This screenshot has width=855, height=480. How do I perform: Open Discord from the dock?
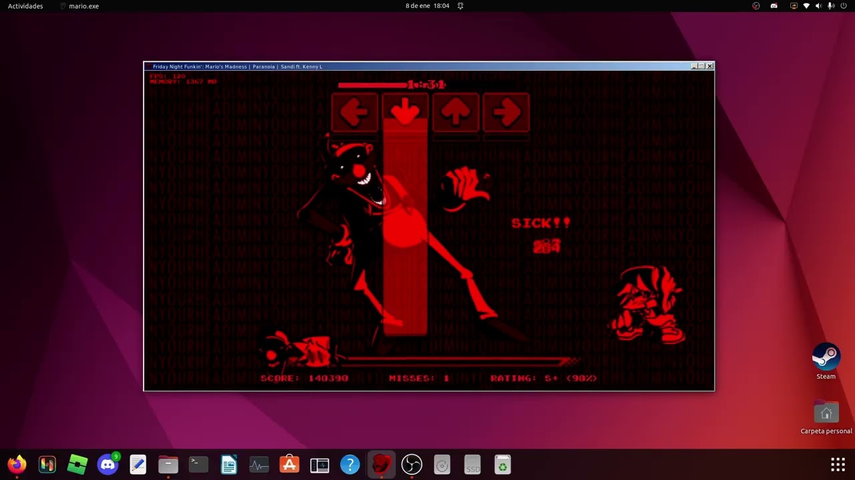tap(108, 464)
